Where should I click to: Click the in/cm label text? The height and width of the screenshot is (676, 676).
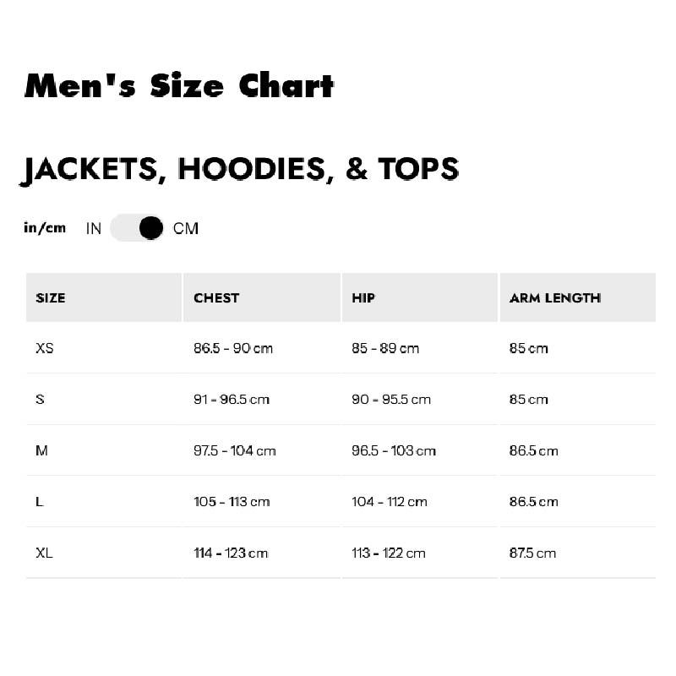tap(45, 228)
